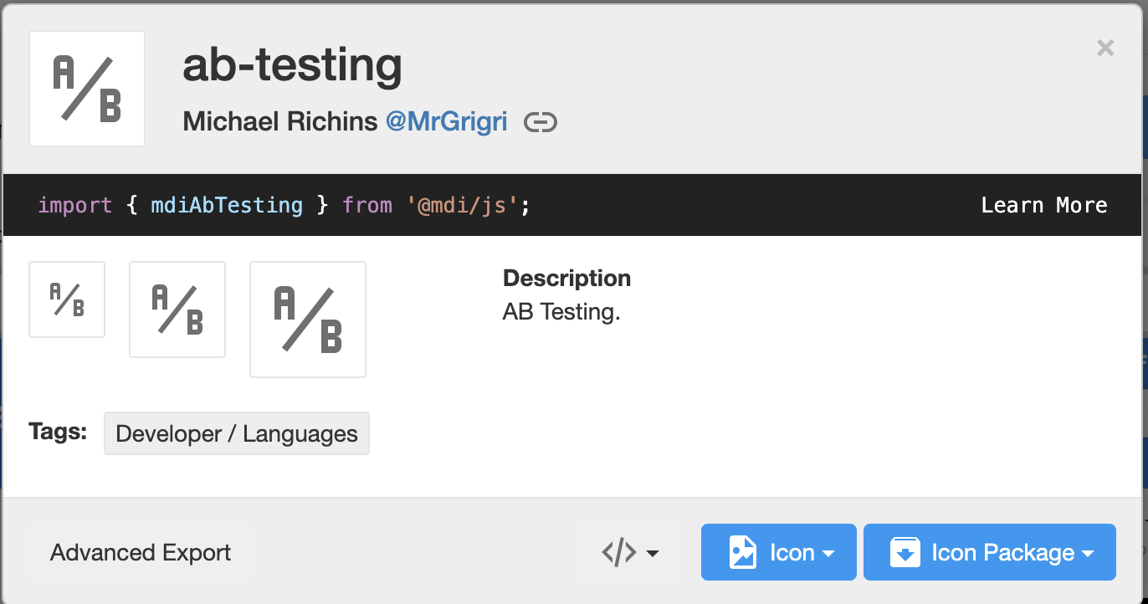
Task: Open the Developer / Languages tag
Action: coord(237,433)
